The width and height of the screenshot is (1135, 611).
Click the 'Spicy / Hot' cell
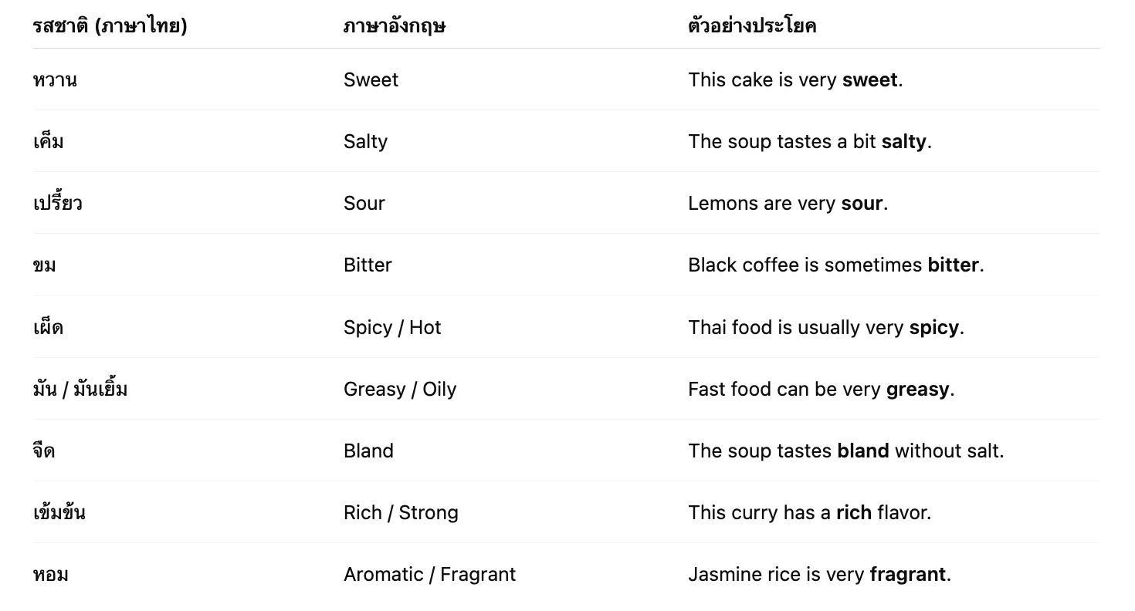392,327
